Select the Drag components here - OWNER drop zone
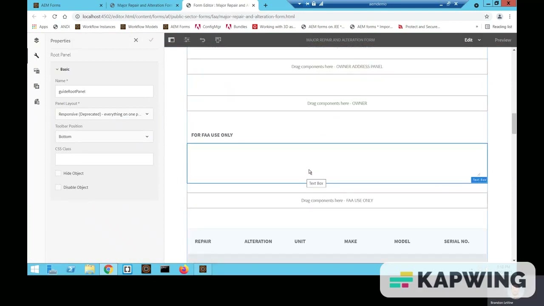This screenshot has width=544, height=306. point(337,103)
